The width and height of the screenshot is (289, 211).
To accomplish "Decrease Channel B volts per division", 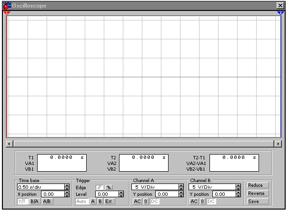I will click(x=239, y=189).
